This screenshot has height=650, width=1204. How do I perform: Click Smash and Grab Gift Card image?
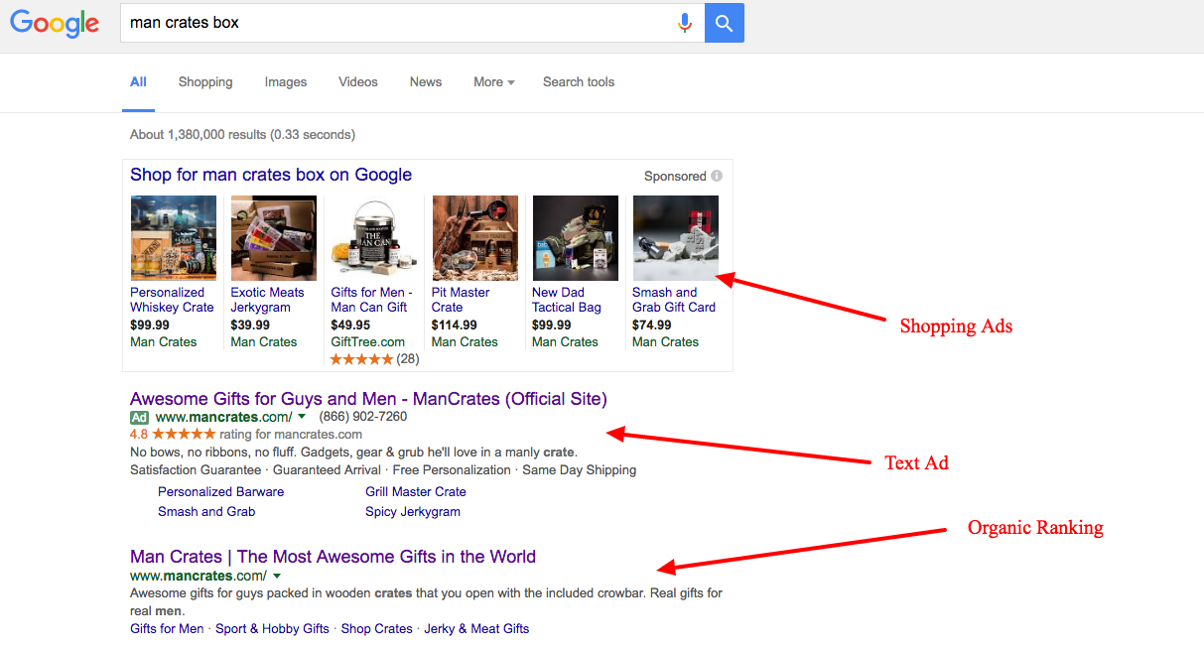tap(676, 238)
